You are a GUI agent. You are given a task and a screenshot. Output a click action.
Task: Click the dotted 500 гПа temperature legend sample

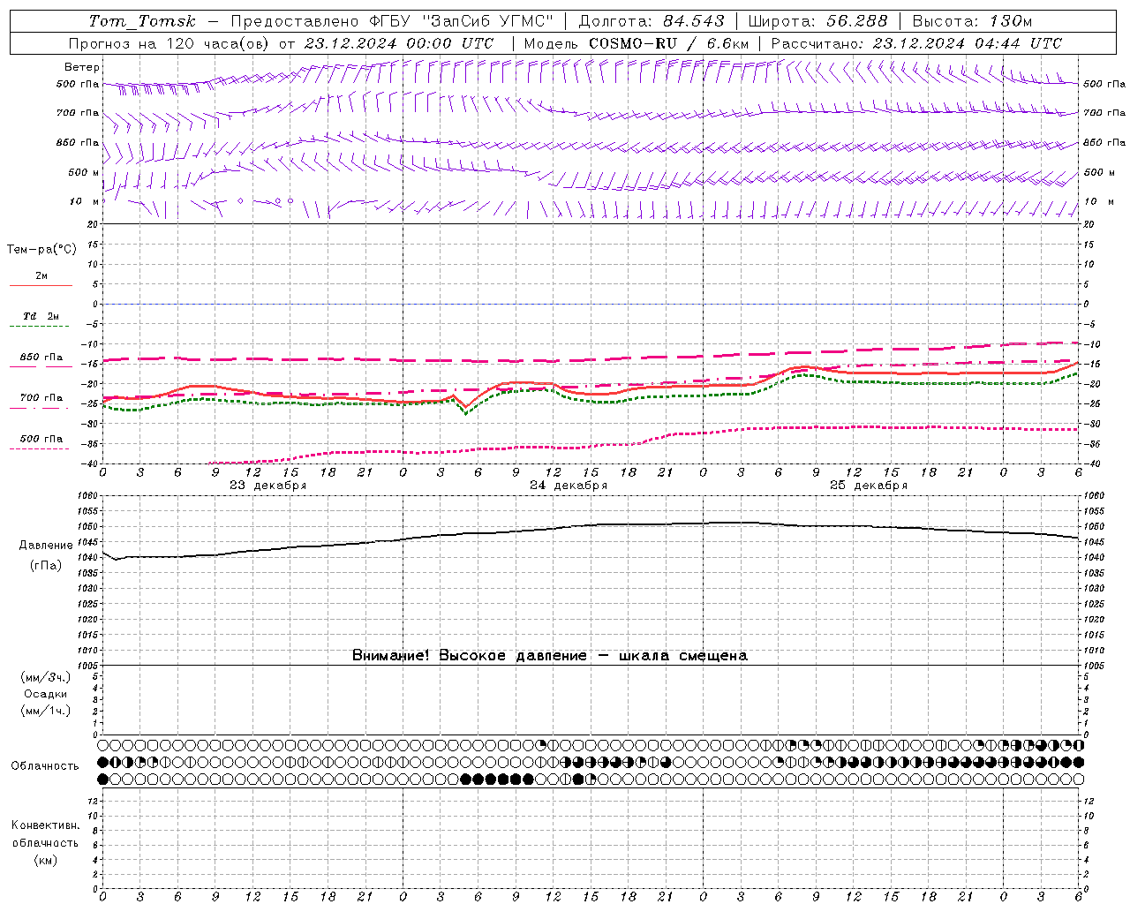[39, 448]
